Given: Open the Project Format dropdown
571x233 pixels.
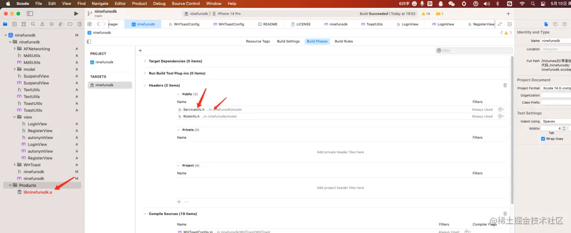Looking at the screenshot, I should point(556,88).
